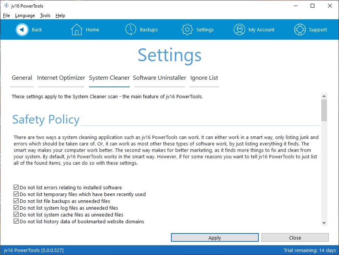Toggle 'Do not list temporary files recently used'
The width and height of the screenshot is (339, 255).
click(16, 194)
